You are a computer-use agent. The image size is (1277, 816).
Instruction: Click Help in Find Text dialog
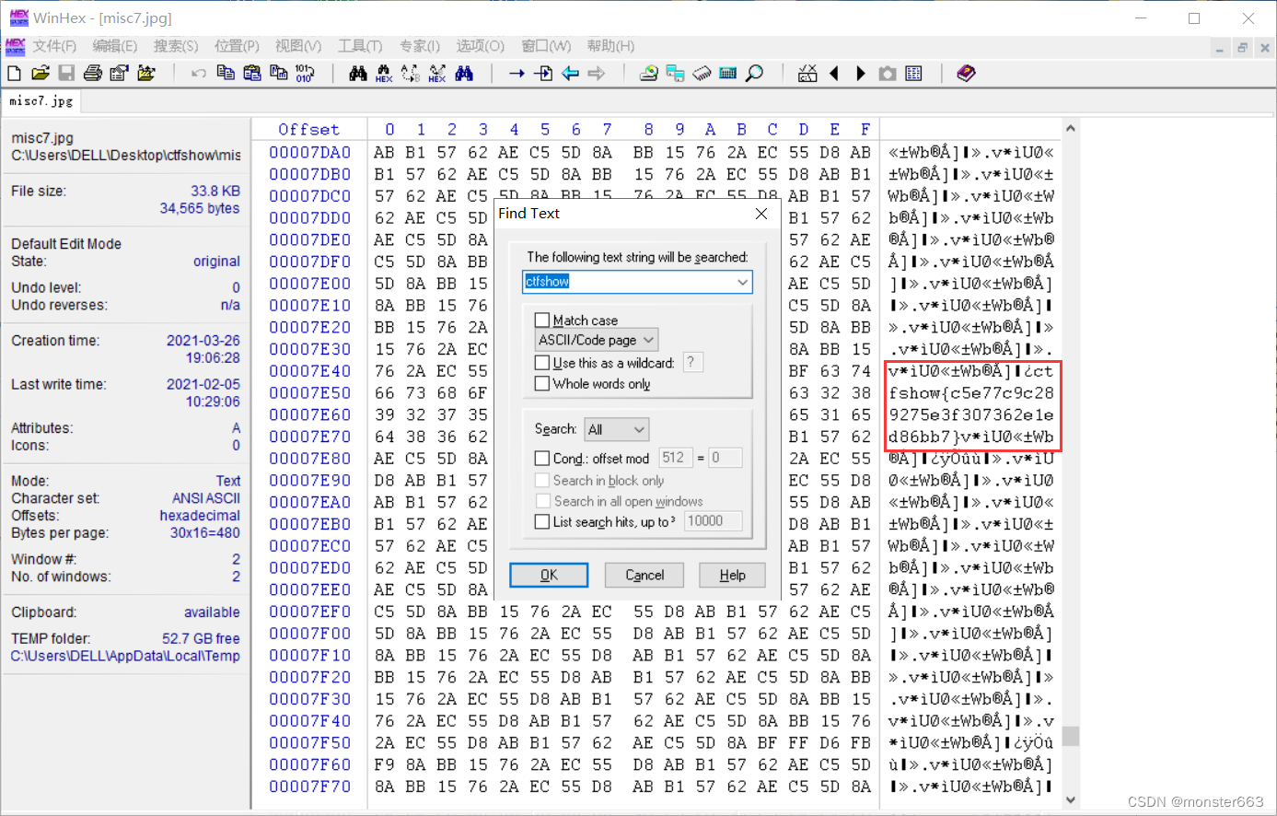coord(733,575)
